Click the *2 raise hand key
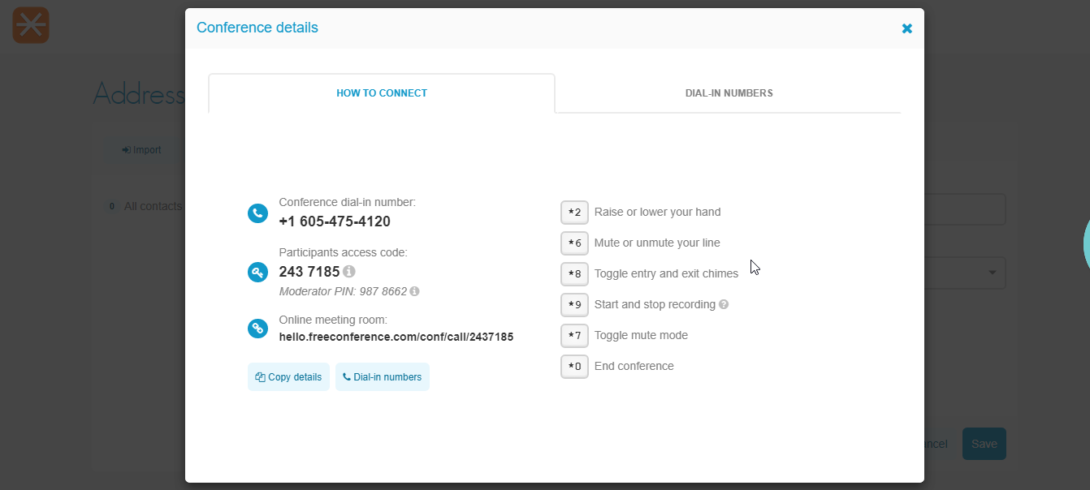The width and height of the screenshot is (1090, 490). pyautogui.click(x=574, y=213)
